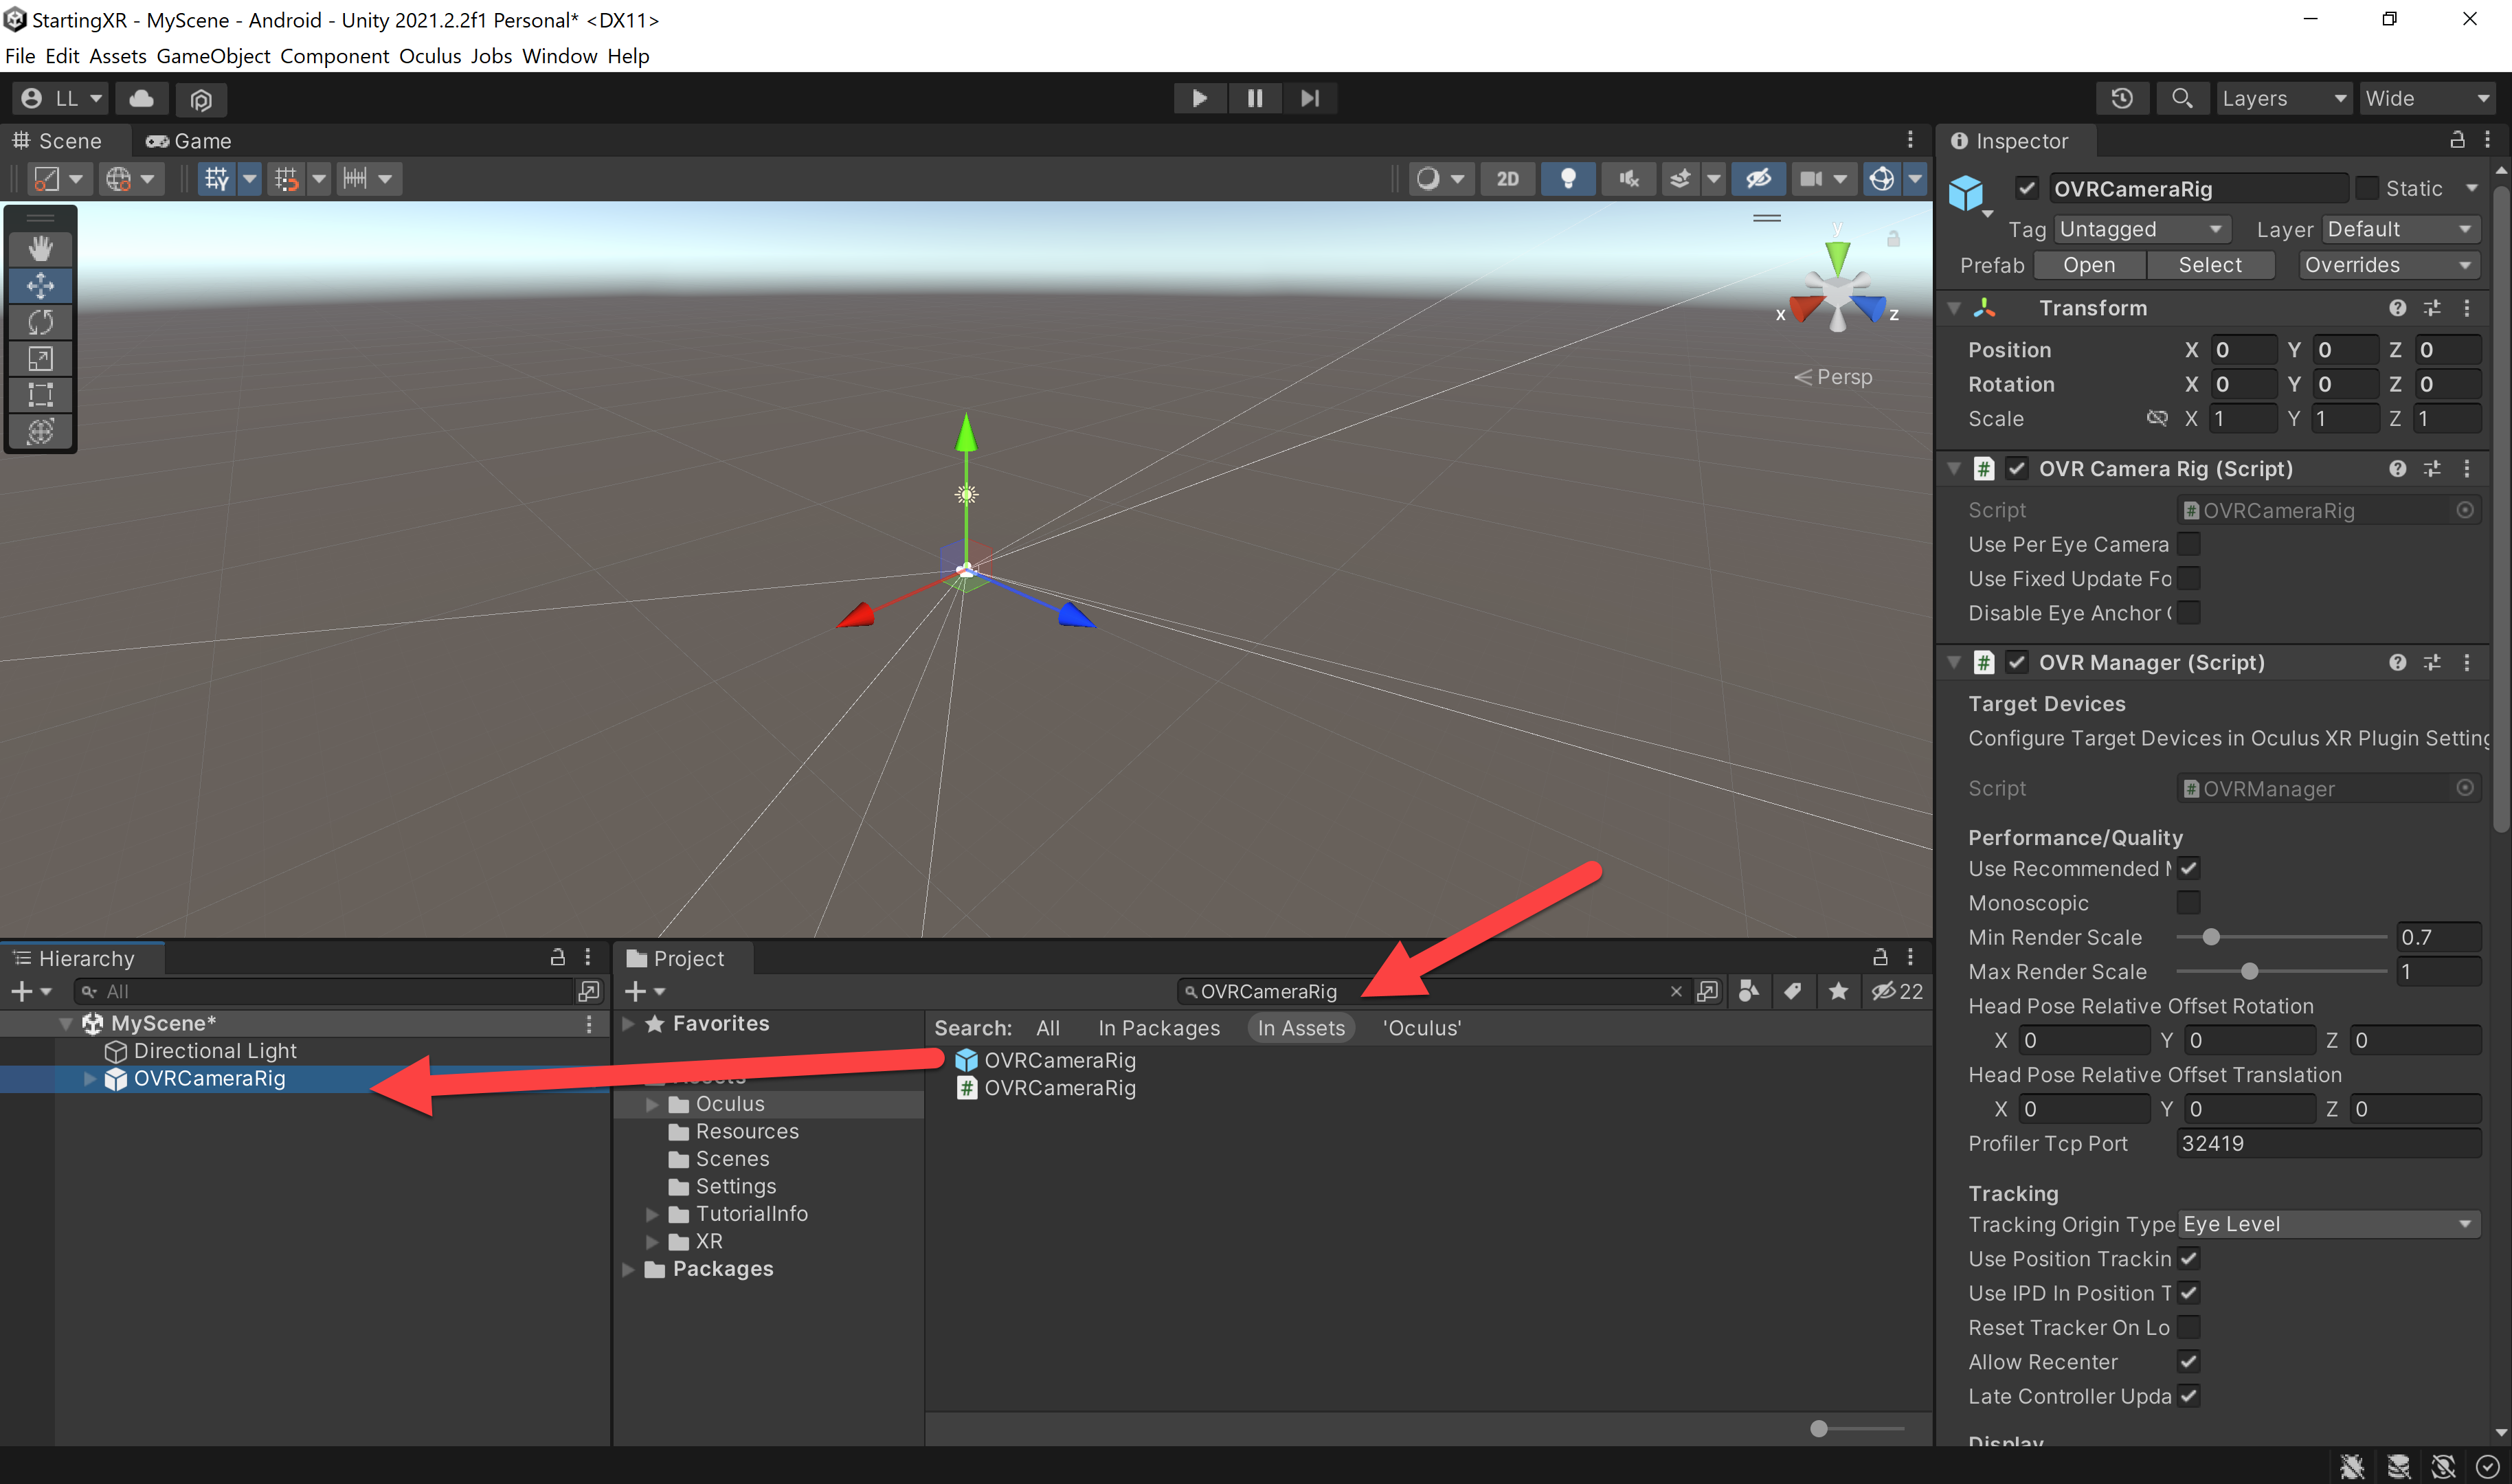Click the Play button
This screenshot has width=2512, height=1484.
pos(1199,98)
